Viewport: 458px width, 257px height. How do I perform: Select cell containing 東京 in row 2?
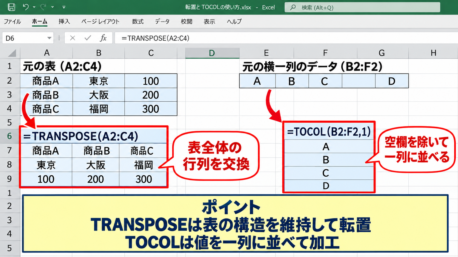tap(99, 81)
